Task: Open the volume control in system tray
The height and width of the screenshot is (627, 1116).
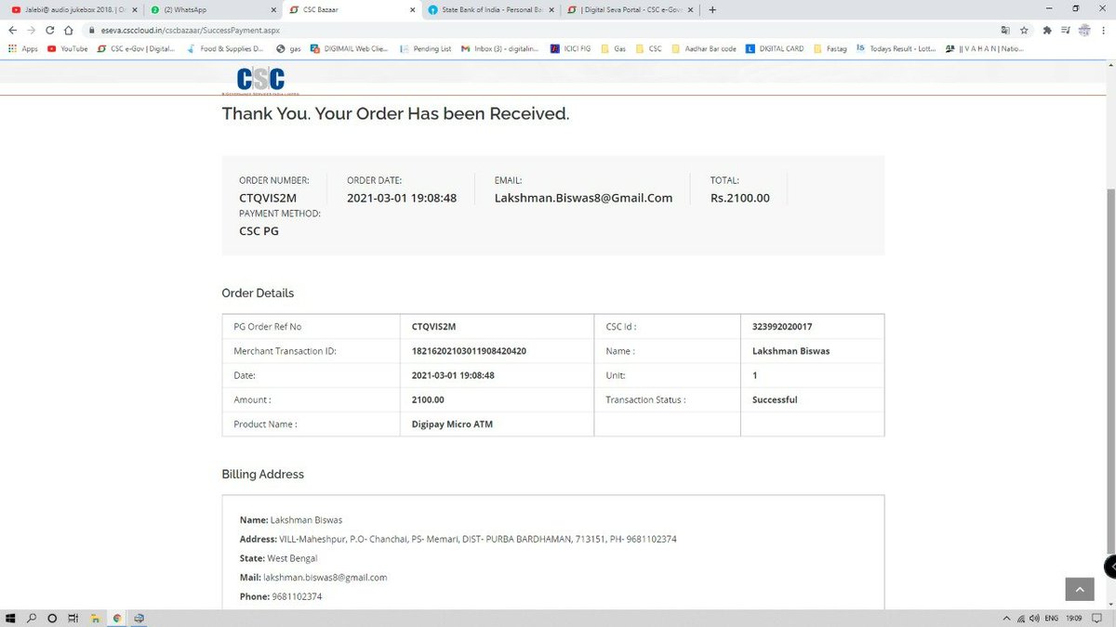Action: tap(1036, 618)
